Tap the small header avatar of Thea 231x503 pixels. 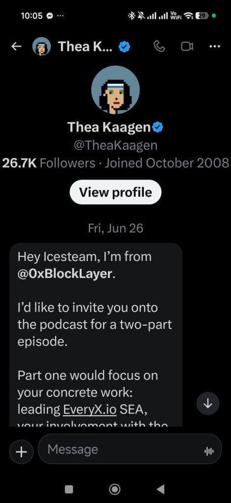(x=41, y=47)
